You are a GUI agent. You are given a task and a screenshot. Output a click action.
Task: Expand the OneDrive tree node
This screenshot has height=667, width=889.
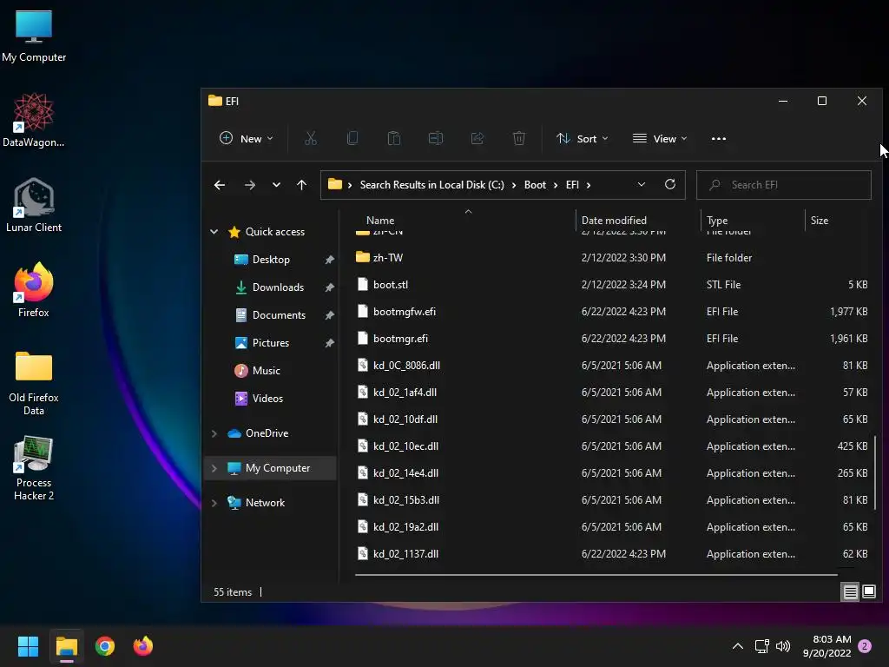[x=214, y=433]
